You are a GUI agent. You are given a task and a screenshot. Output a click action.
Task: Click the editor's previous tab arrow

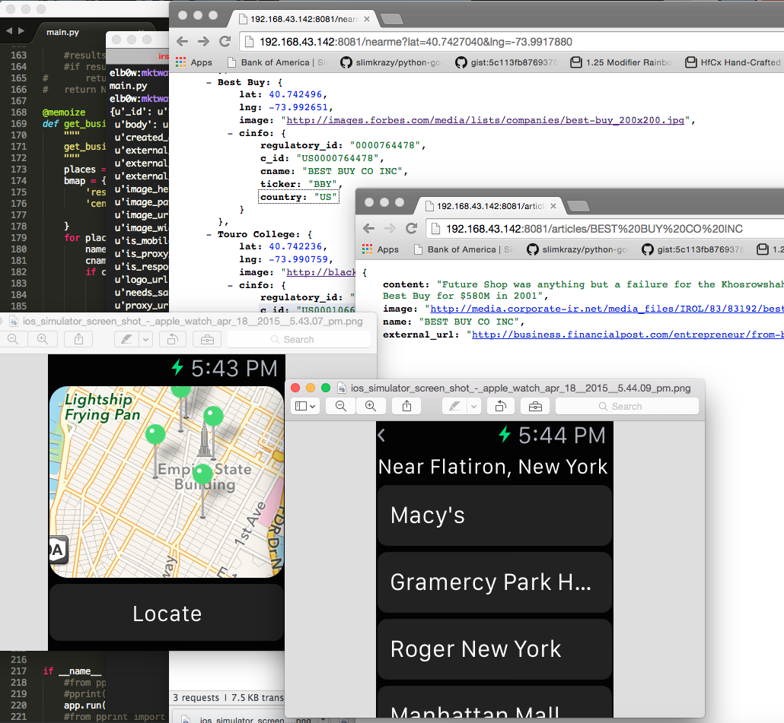[9, 31]
